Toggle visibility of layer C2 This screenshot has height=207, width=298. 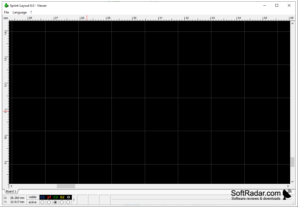coord(55,197)
